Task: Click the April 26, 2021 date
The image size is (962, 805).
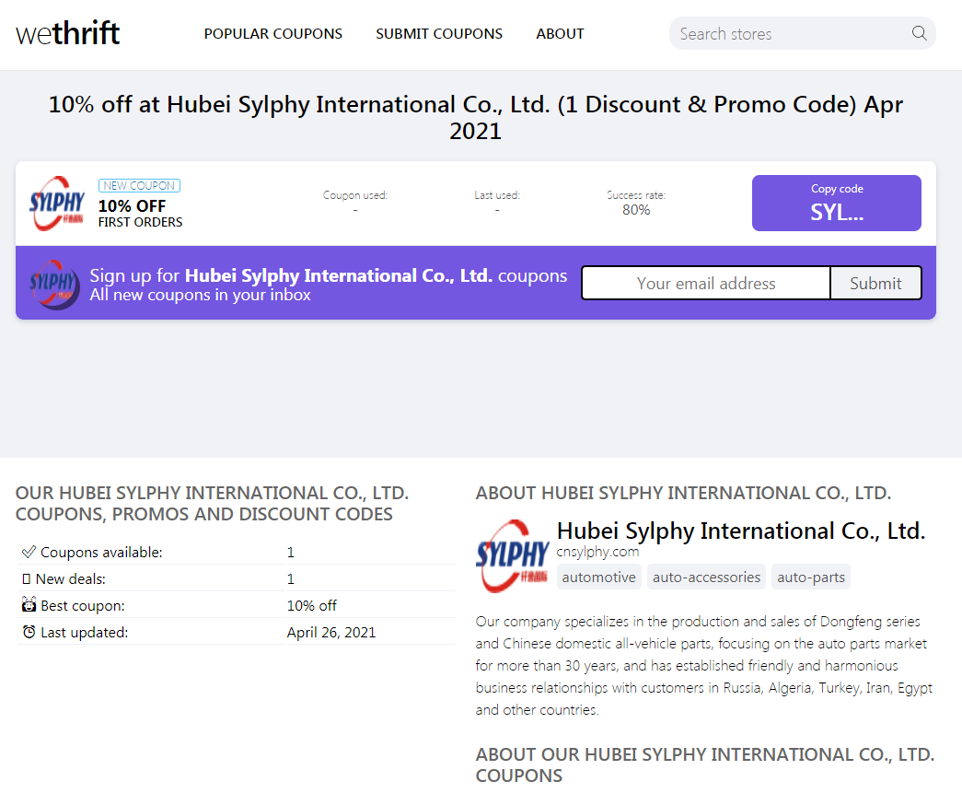Action: (x=331, y=633)
